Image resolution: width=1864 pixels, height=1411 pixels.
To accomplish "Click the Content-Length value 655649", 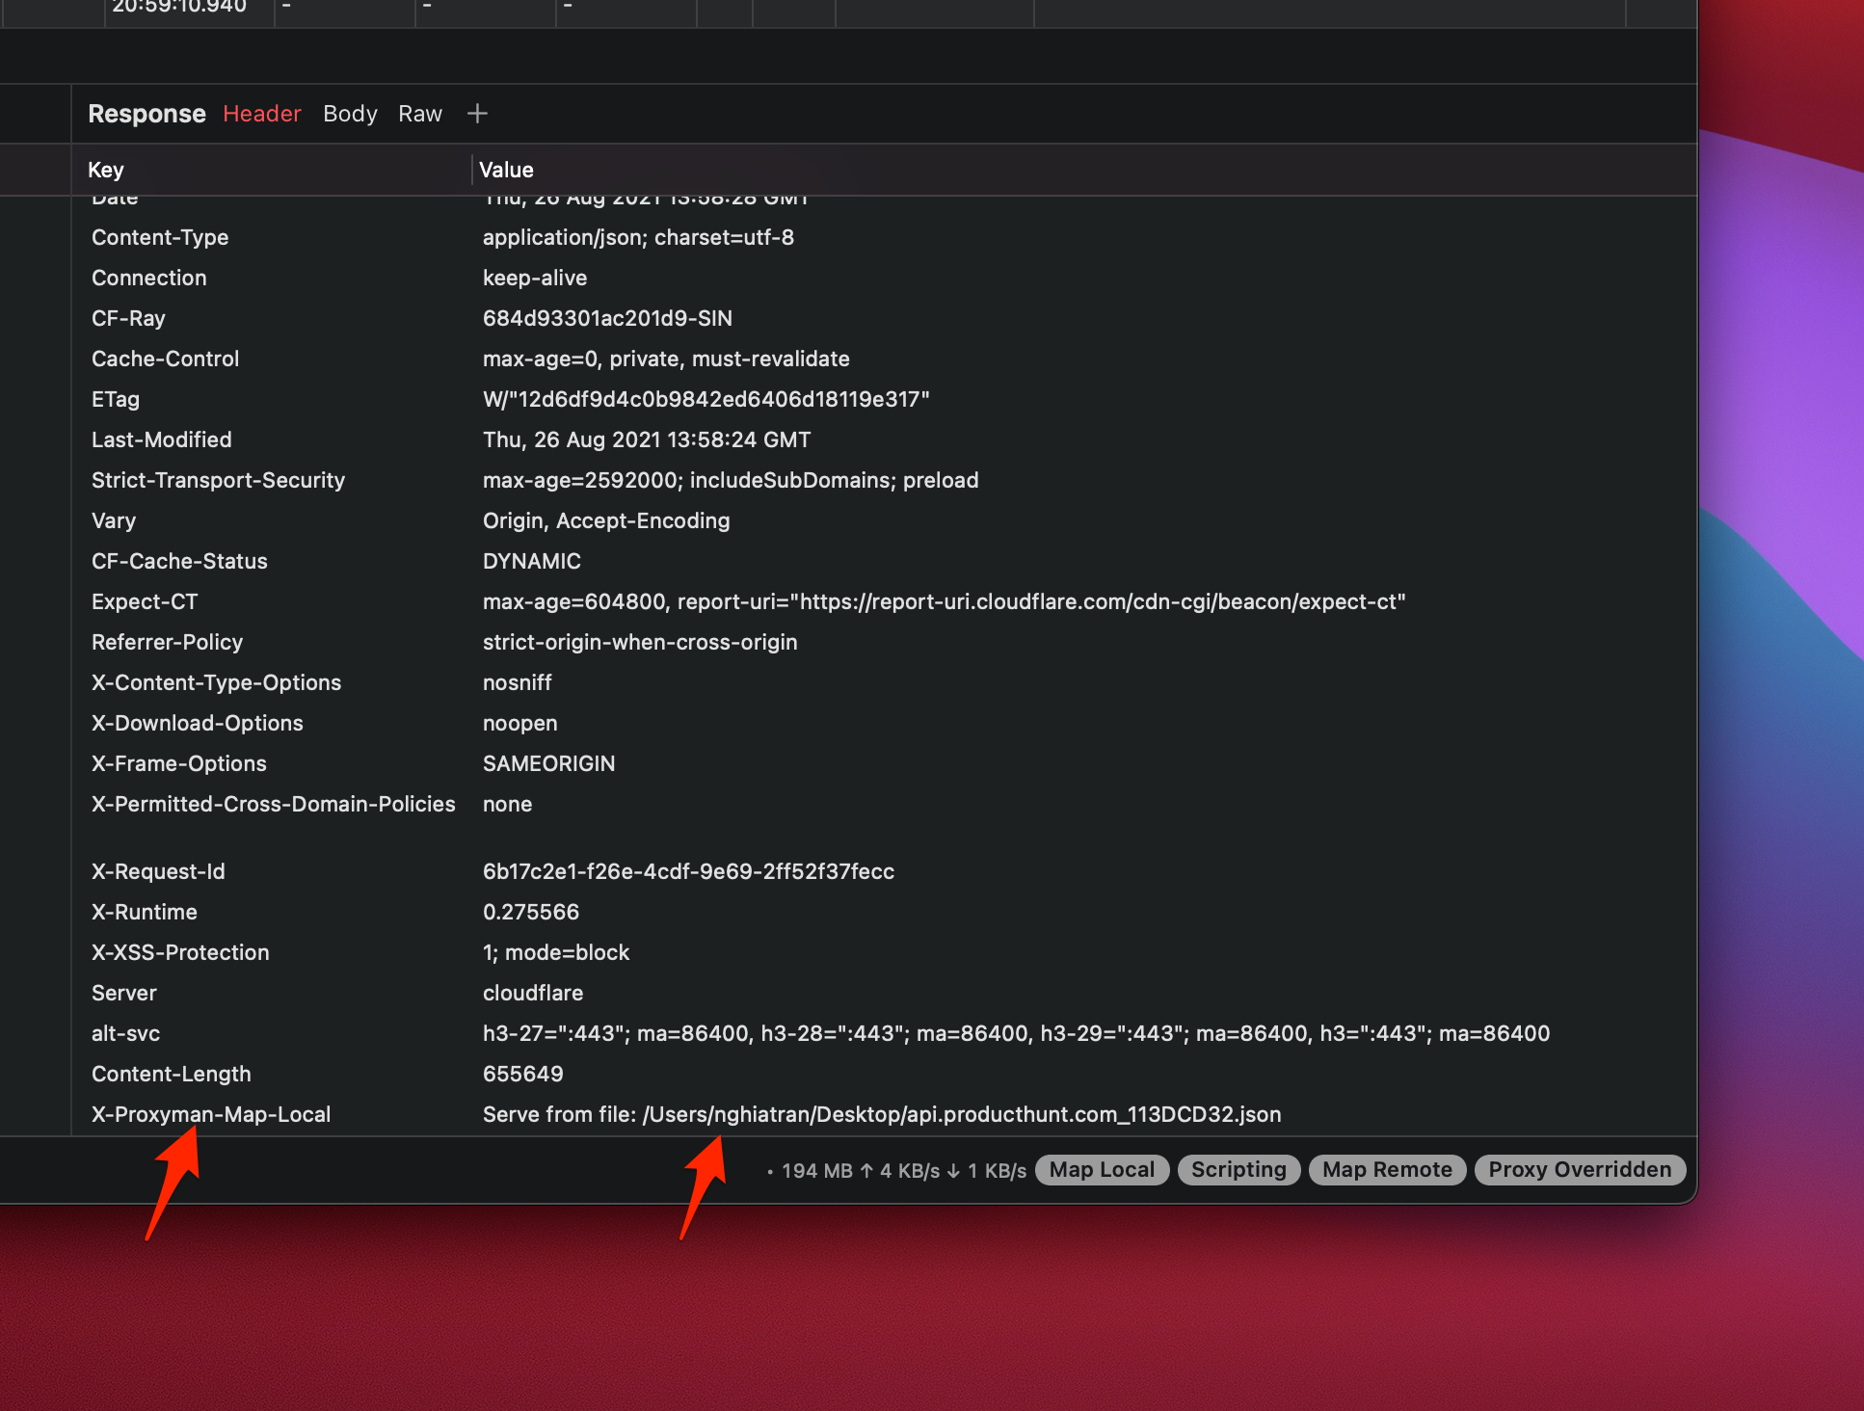I will coord(522,1074).
